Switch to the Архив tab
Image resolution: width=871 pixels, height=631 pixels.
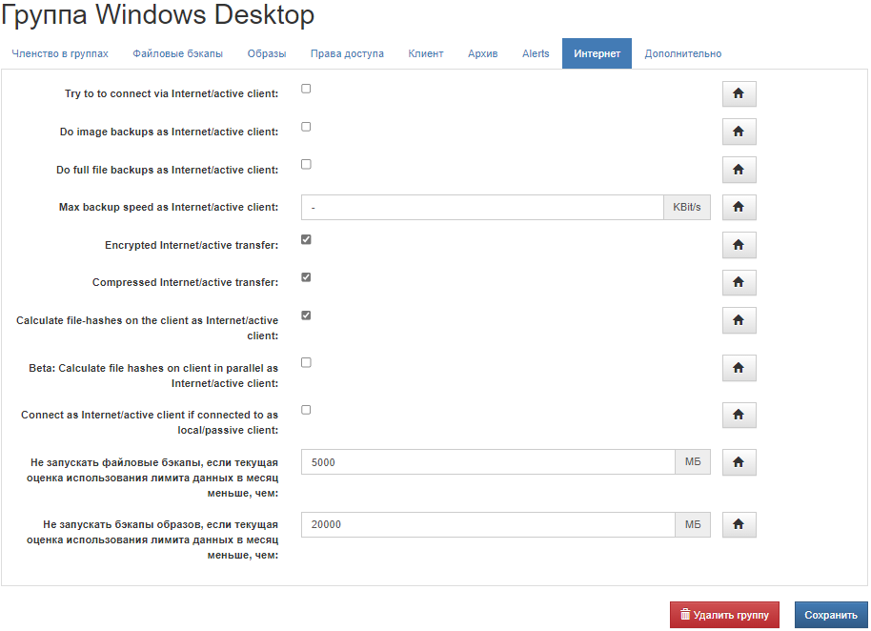point(483,54)
